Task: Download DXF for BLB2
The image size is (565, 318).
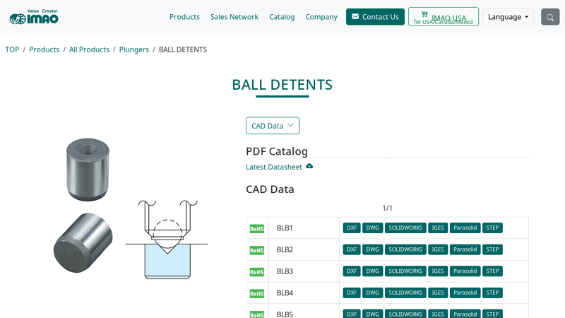Action: [x=352, y=249]
